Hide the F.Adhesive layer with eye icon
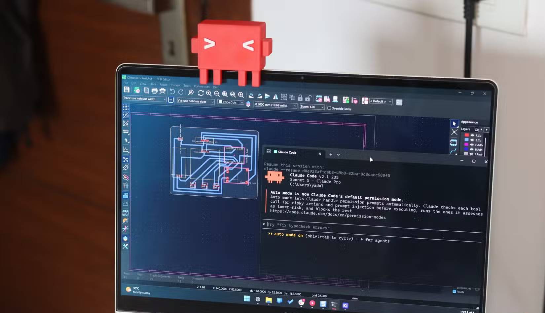 tap(472, 145)
